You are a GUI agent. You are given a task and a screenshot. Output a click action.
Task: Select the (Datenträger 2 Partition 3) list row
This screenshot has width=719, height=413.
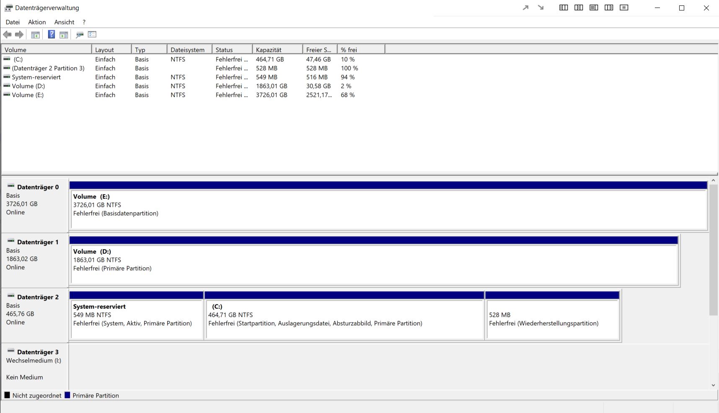(x=193, y=68)
